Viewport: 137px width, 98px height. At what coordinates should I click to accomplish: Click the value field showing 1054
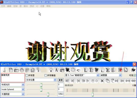61,94
